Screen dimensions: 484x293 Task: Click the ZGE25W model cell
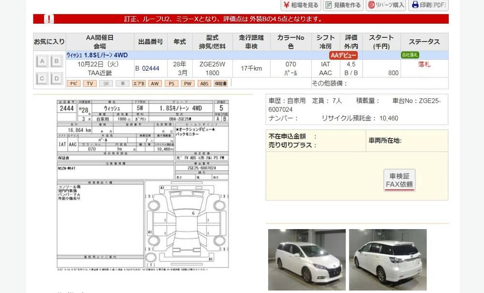pyautogui.click(x=212, y=64)
